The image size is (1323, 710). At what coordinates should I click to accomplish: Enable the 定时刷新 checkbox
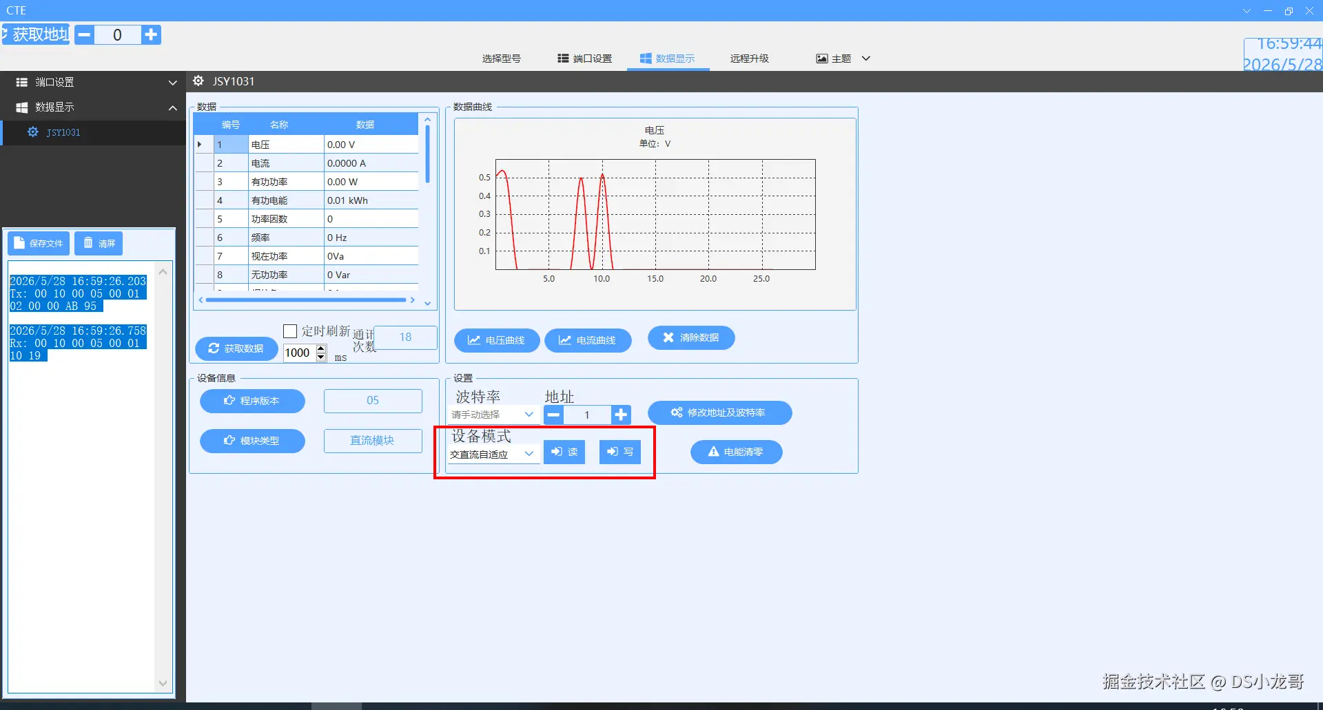pos(290,331)
